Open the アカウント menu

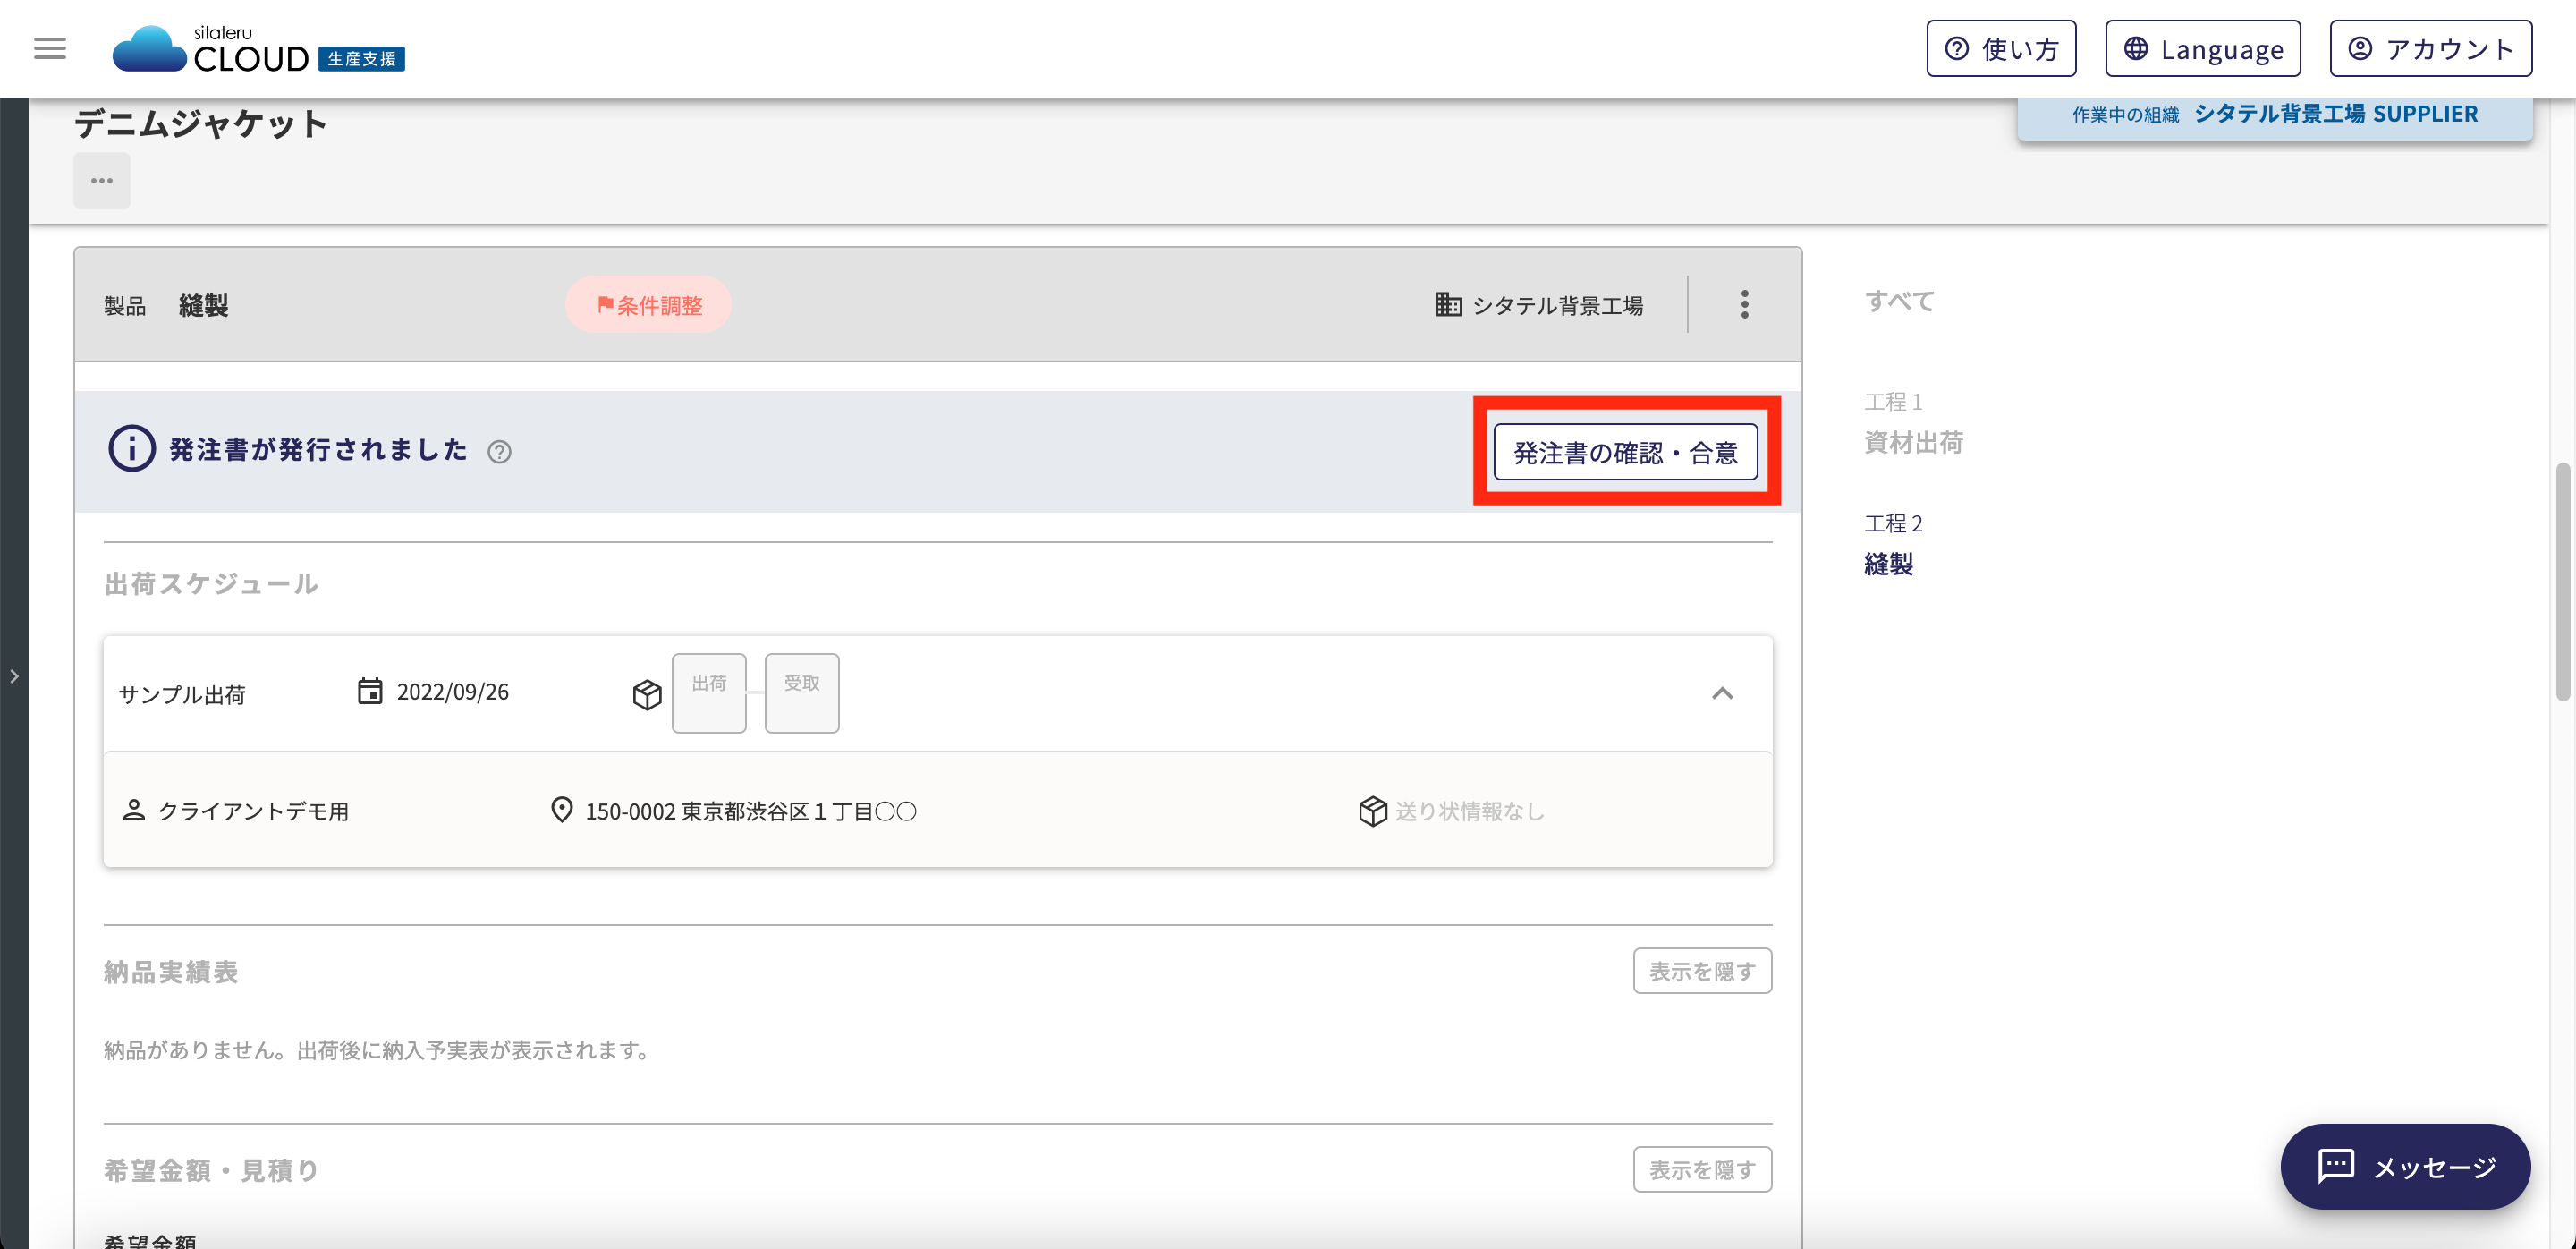point(2431,48)
